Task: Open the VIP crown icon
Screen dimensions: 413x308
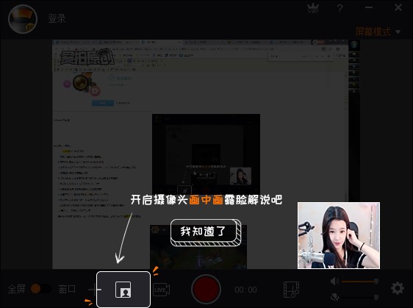Action: [313, 8]
